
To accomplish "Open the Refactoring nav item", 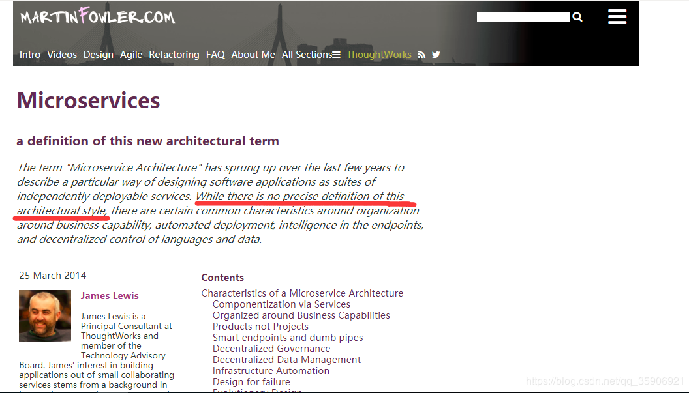I will coord(174,55).
